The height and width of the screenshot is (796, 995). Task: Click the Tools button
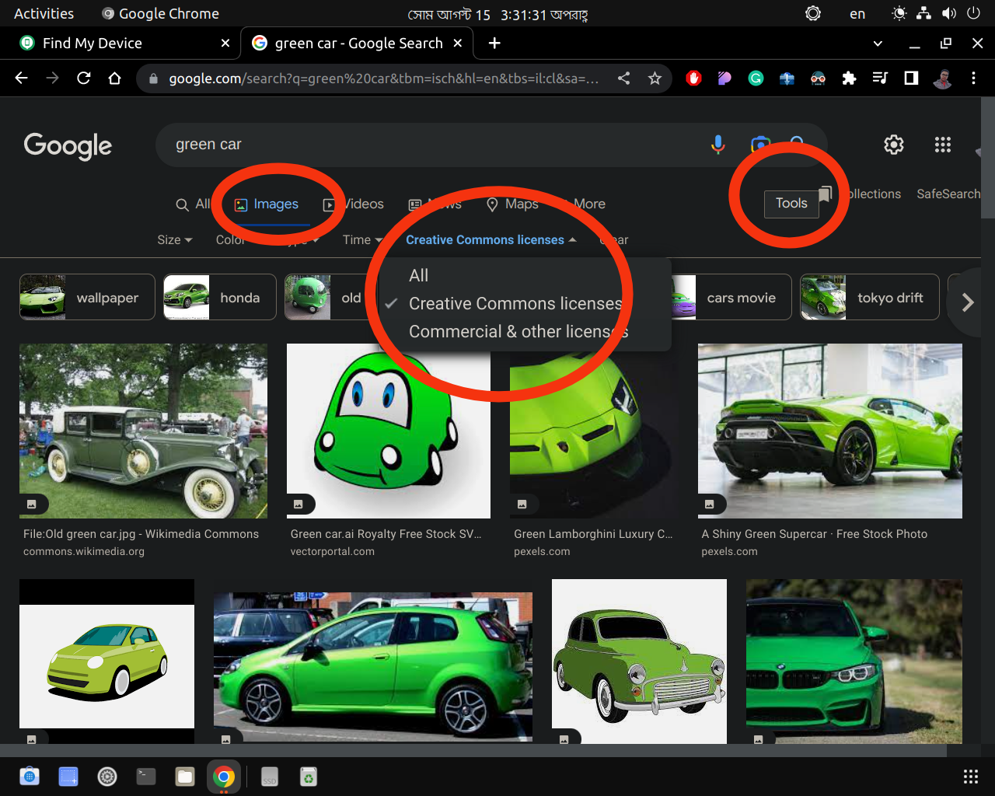(791, 204)
